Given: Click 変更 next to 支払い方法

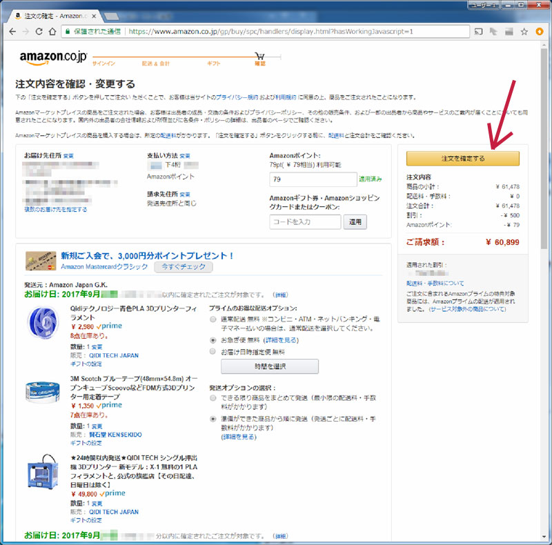Looking at the screenshot, I should click(x=185, y=156).
